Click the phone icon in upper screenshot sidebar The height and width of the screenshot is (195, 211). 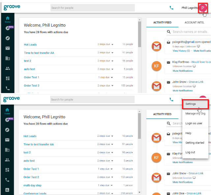pos(8,88)
